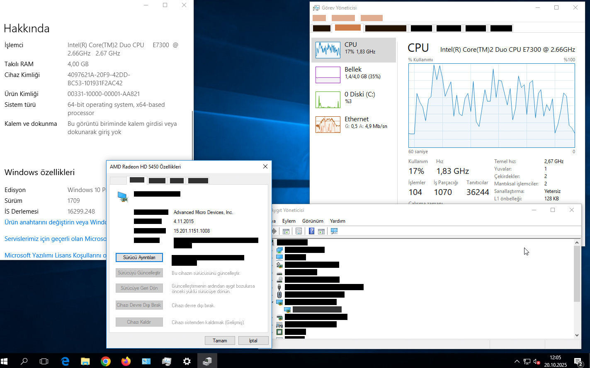Viewport: 590px width, 368px height.
Task: Open the Eylem menu in Device Manager
Action: 289,221
